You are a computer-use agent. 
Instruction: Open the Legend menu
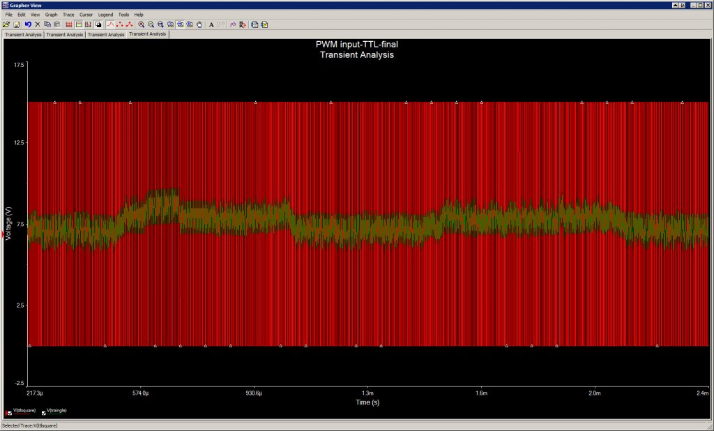coord(106,15)
